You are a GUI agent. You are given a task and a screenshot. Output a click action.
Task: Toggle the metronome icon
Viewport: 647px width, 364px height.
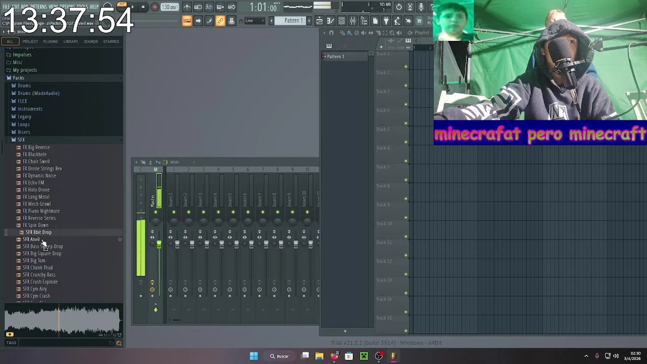(187, 7)
